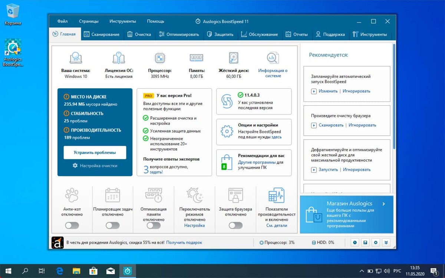Image resolution: width=445 pixels, height=278 pixels.
Task: Click the update arrows icon beside version 11.4.0.3
Action: click(x=227, y=101)
